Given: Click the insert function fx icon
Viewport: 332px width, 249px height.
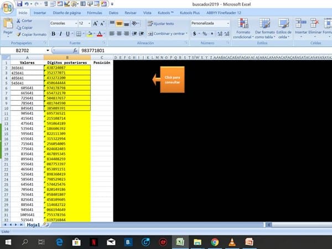Looking at the screenshot, I should click(x=75, y=50).
